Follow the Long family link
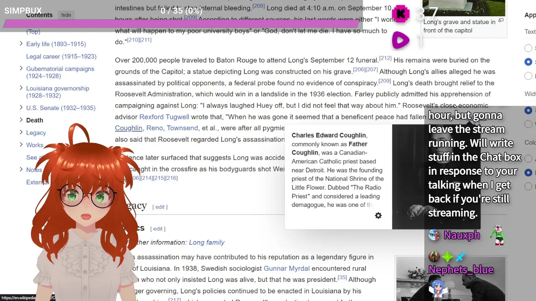Screen dimensions: 536x301 (206, 242)
